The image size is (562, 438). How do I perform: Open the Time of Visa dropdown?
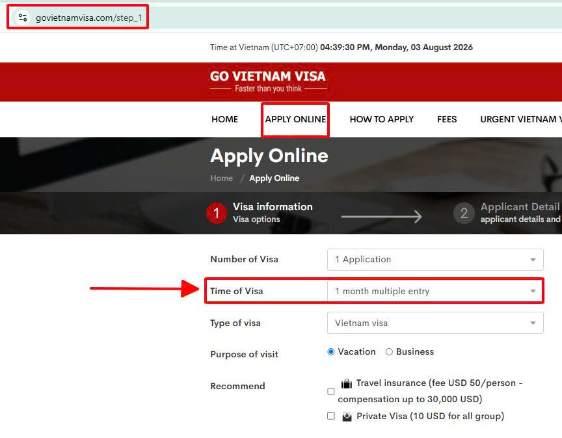click(435, 291)
